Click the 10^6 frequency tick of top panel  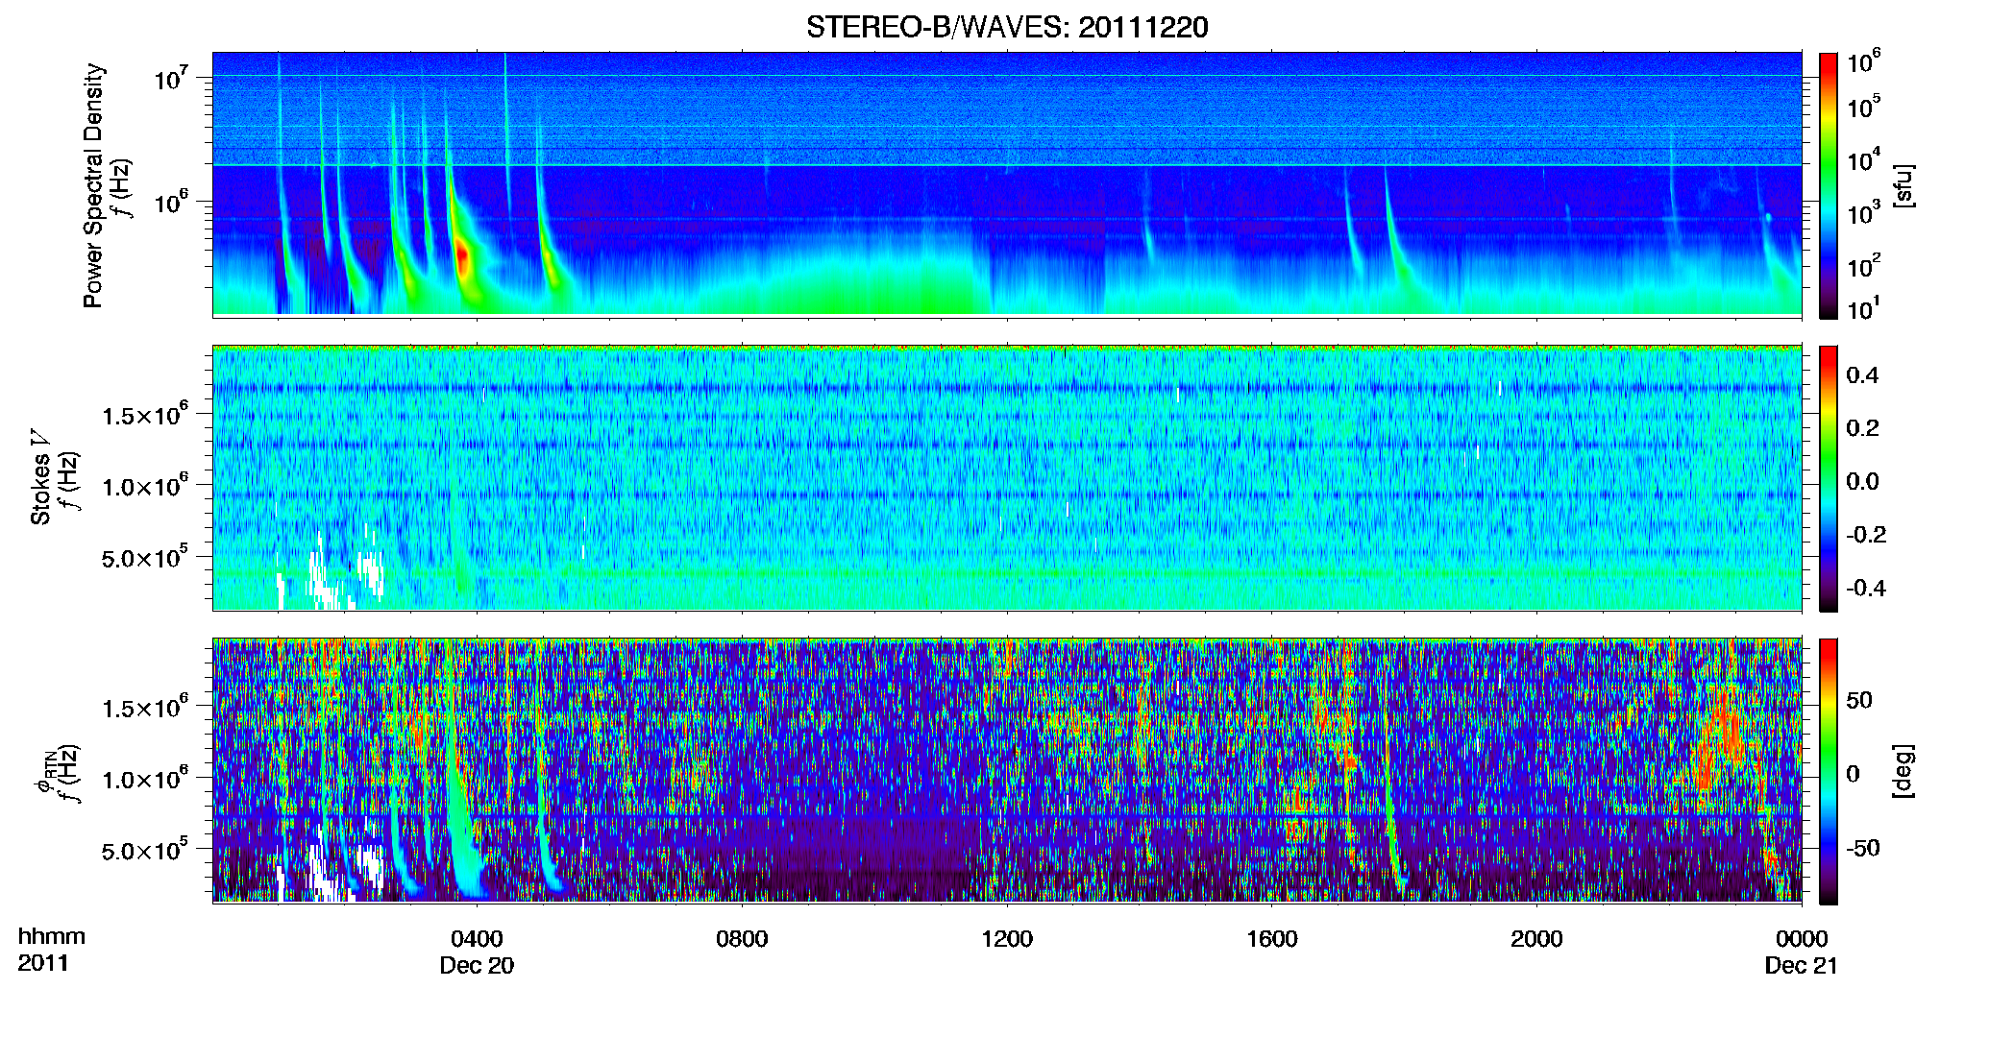[x=172, y=202]
